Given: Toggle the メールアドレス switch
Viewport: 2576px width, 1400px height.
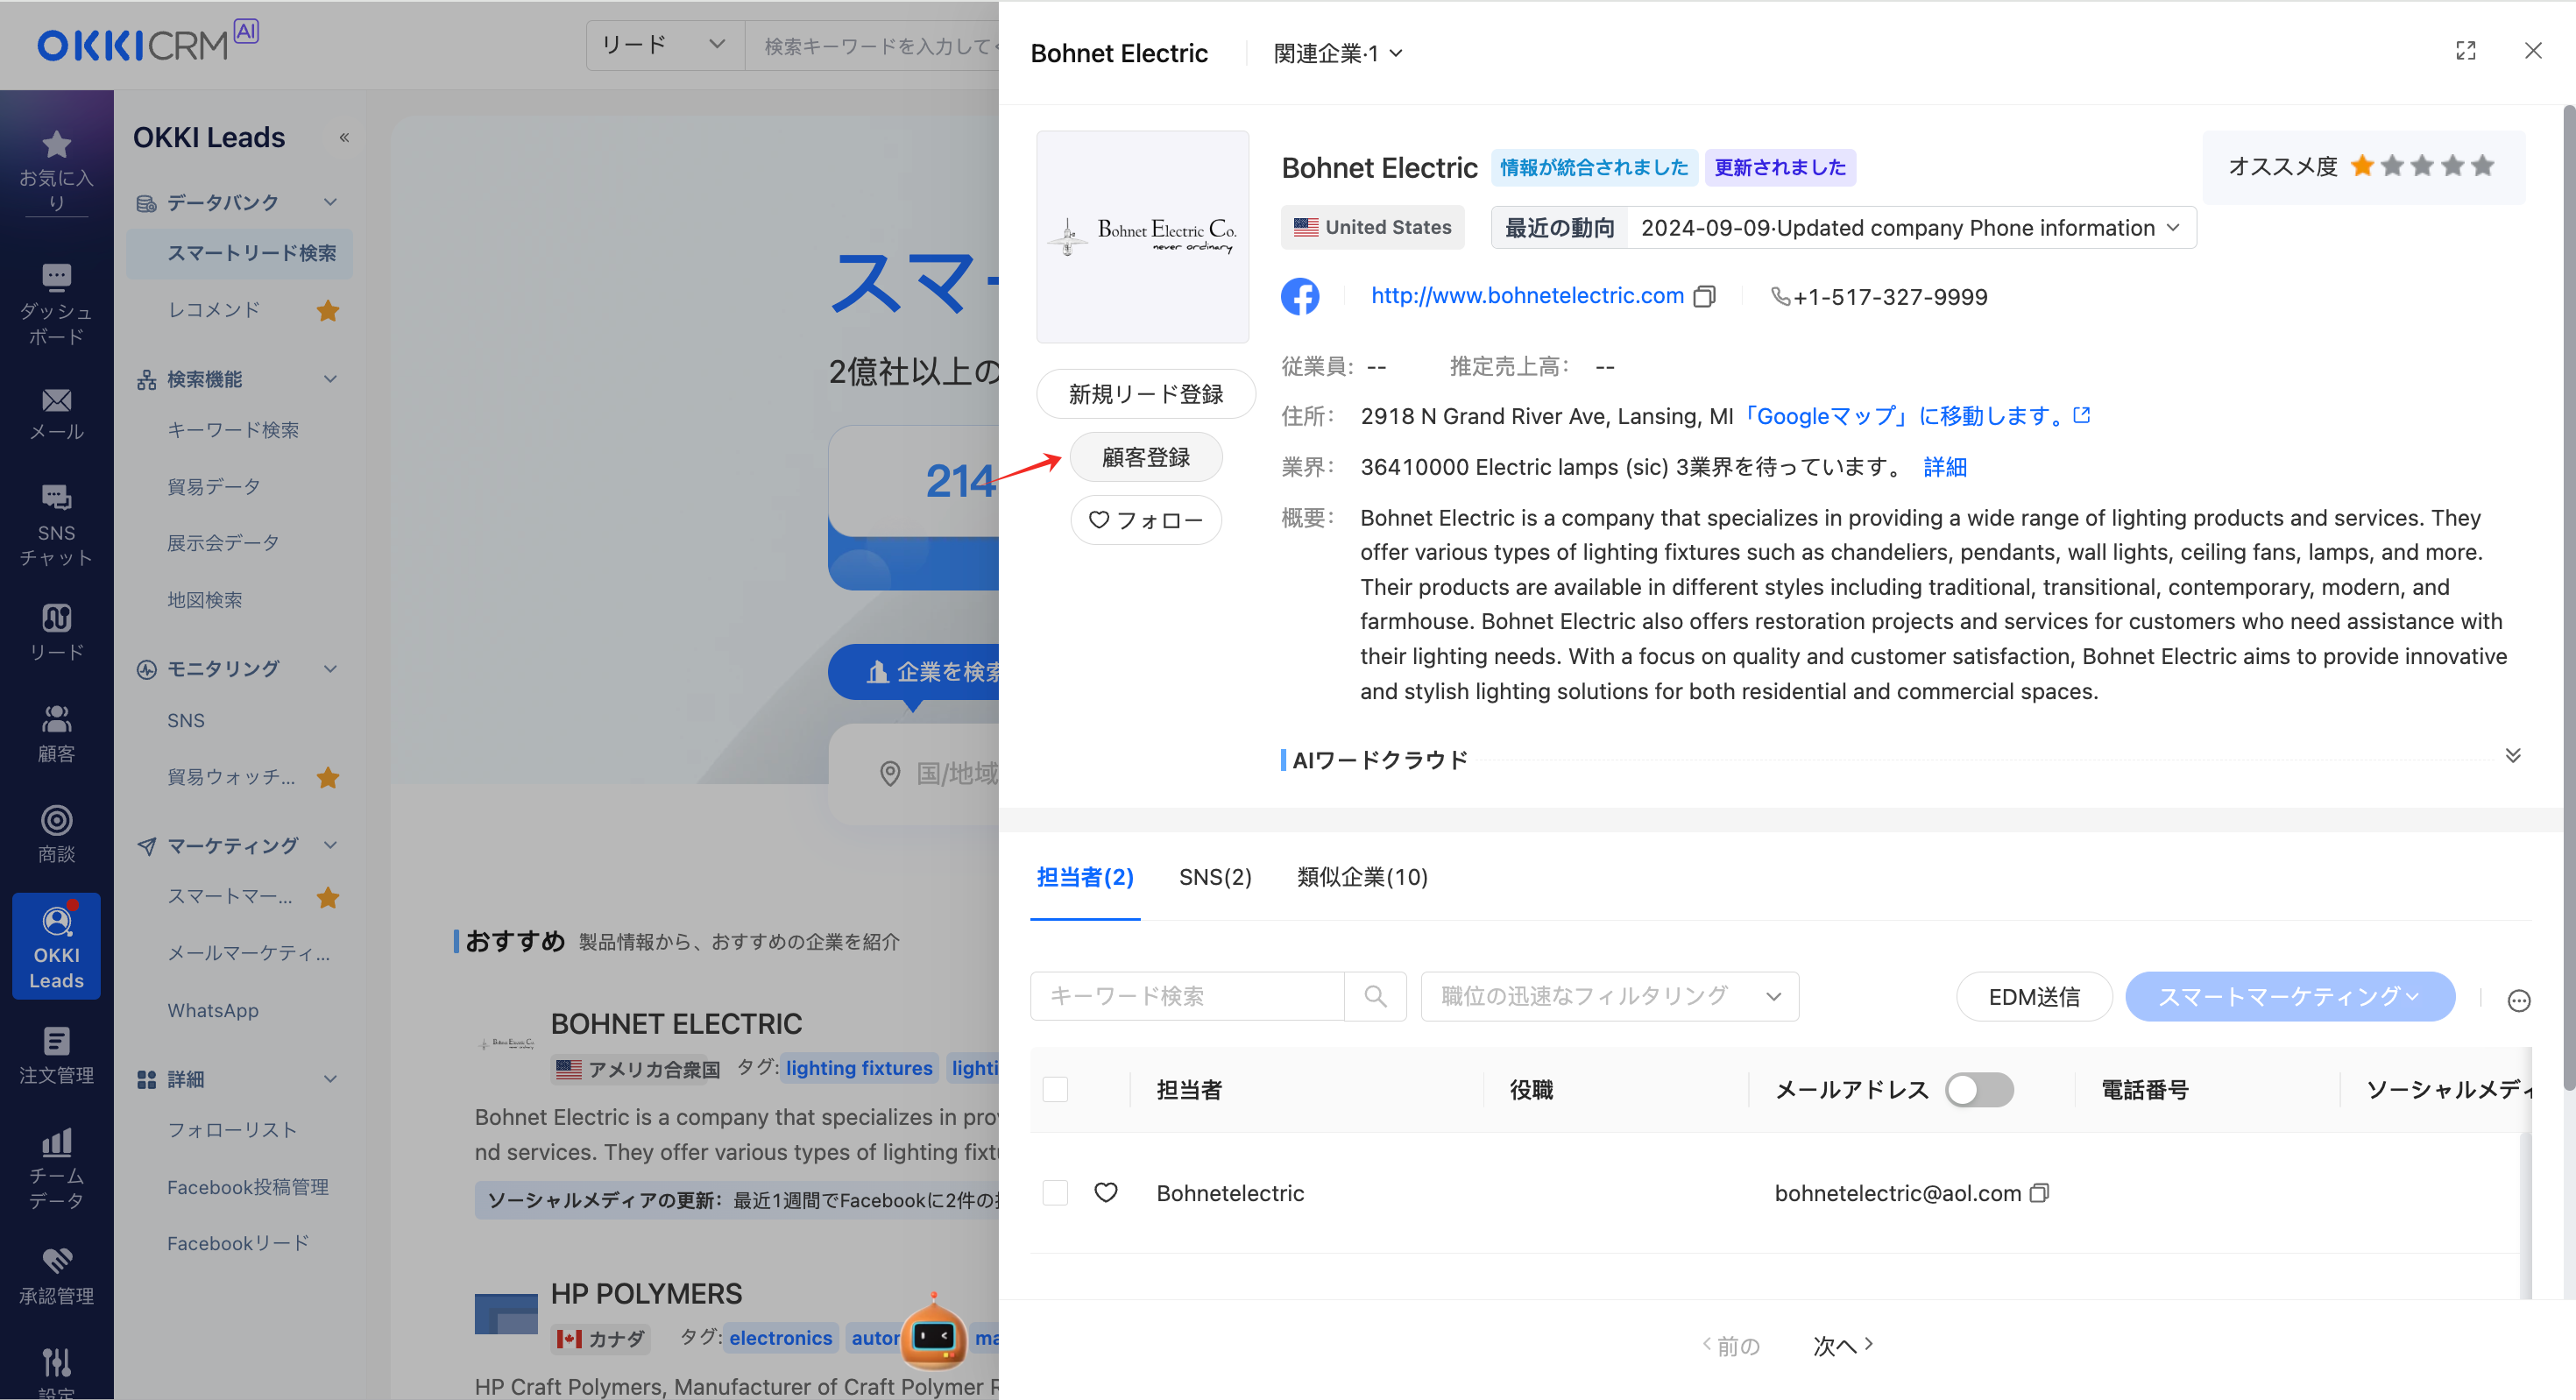Looking at the screenshot, I should [1979, 1089].
